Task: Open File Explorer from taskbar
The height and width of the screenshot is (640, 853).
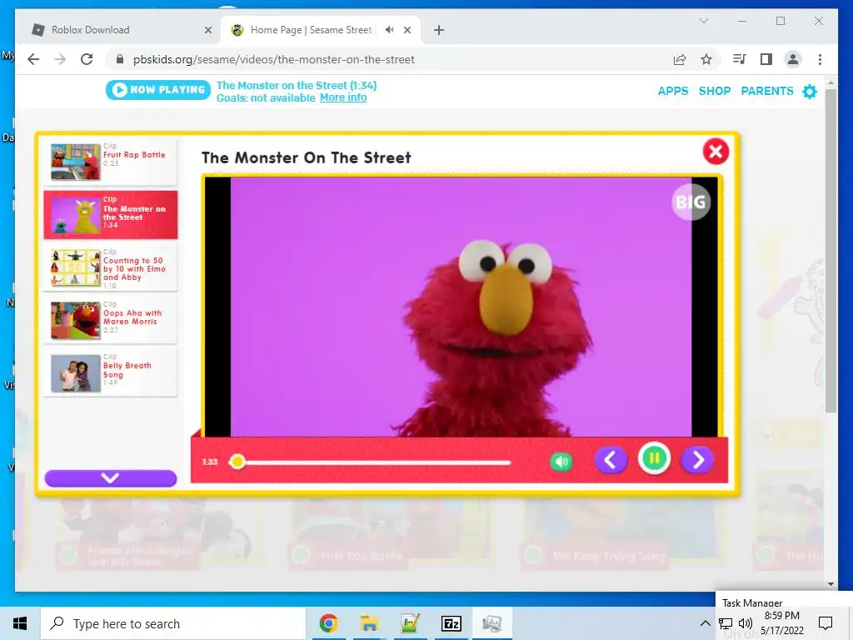Action: [369, 623]
